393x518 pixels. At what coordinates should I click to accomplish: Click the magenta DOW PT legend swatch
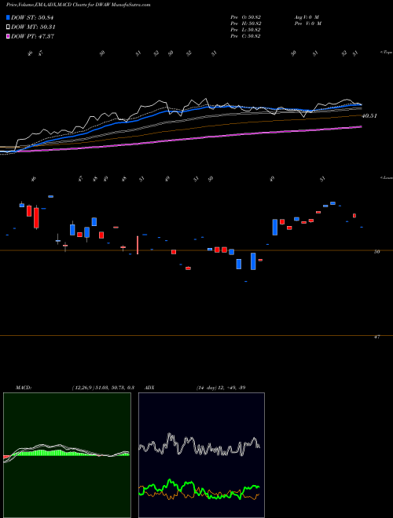[x=8, y=36]
